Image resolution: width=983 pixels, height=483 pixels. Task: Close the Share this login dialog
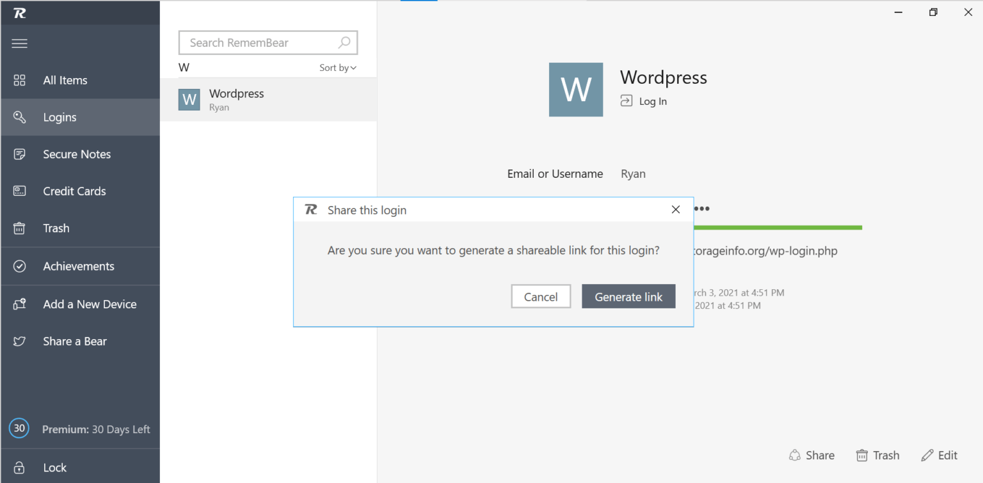click(x=676, y=210)
